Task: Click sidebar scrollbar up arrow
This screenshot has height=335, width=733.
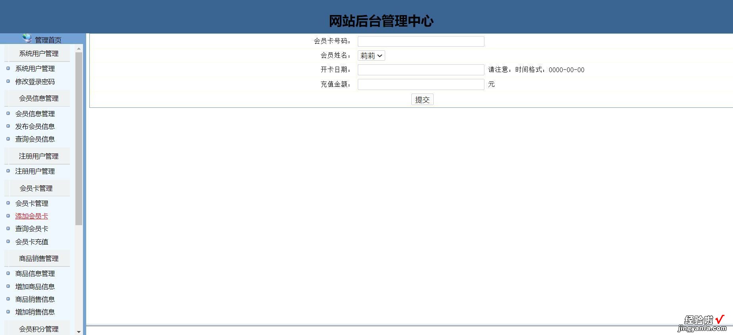Action: point(79,48)
